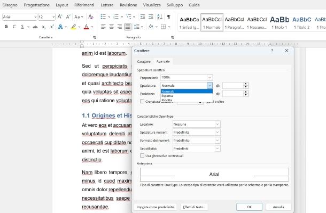Enable Usa alternative contestuali checkbox
This screenshot has height=213, width=326.
(142, 155)
